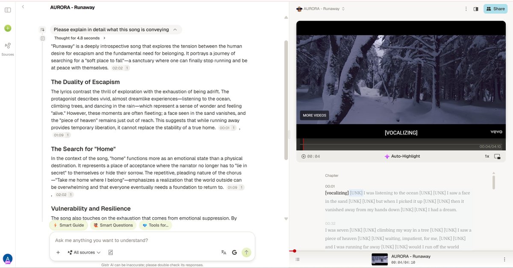513x268 pixels.
Task: Open the playlist icon in the bottom player
Action: tap(298, 259)
